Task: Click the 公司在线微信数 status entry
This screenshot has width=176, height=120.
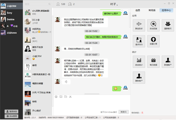Action: [x=111, y=118]
